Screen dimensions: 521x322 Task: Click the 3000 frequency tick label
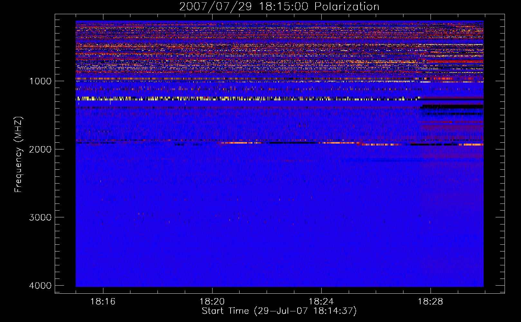pos(40,217)
